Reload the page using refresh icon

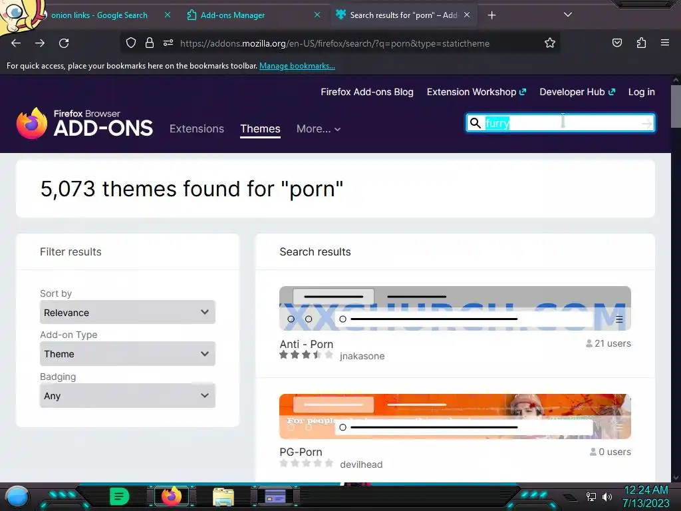[x=64, y=43]
